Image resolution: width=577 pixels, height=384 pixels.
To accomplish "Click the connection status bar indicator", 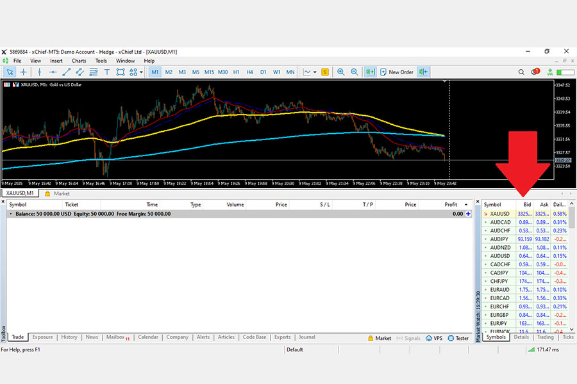I will click(x=565, y=72).
